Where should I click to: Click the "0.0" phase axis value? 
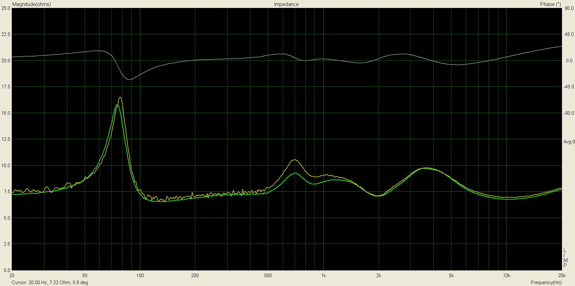(x=569, y=60)
